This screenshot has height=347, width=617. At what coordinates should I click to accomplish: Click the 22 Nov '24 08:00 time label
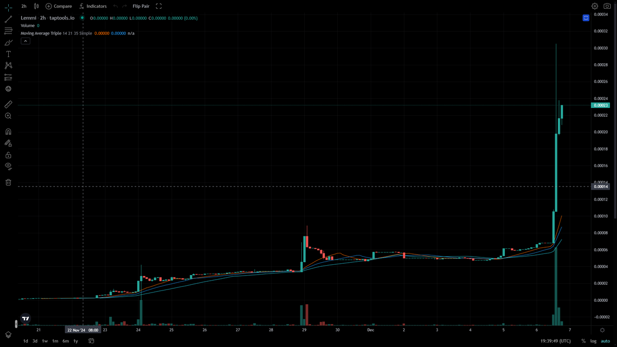[x=82, y=330]
